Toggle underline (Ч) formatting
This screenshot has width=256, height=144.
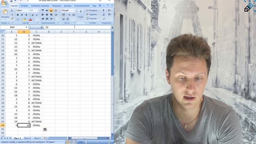click(x=26, y=15)
